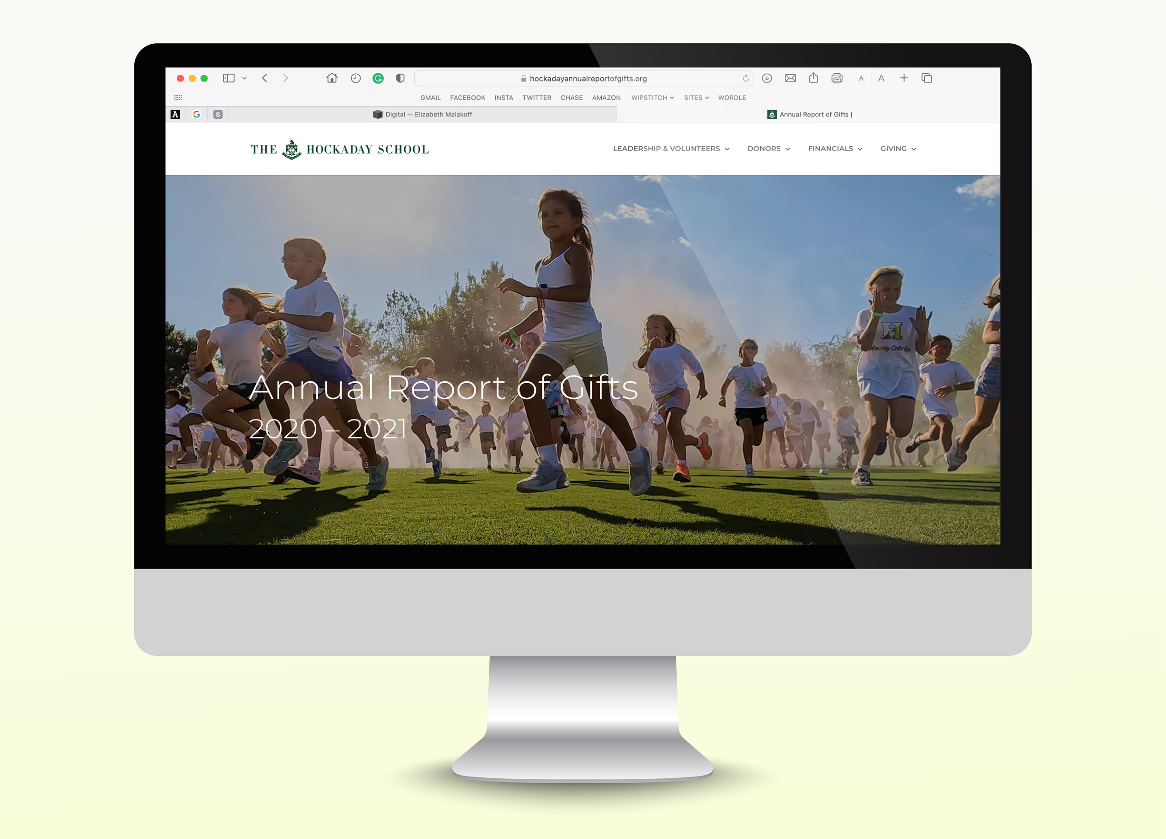Open the downloads arrow icon
The width and height of the screenshot is (1166, 839).
pos(767,78)
